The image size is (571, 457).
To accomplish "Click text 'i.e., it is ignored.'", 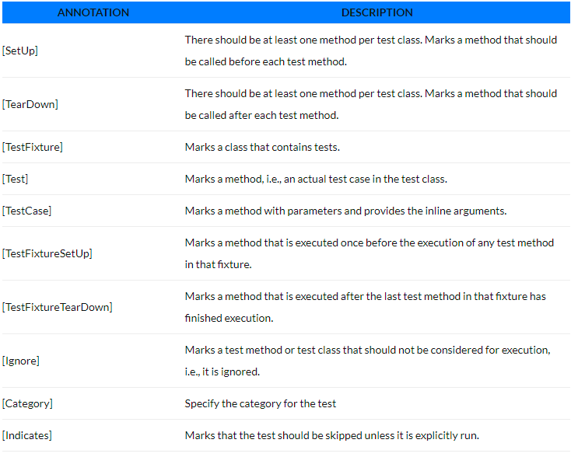I will [x=222, y=372].
